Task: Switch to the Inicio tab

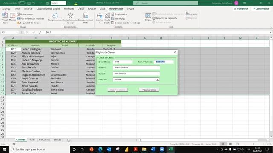Action: [17, 8]
